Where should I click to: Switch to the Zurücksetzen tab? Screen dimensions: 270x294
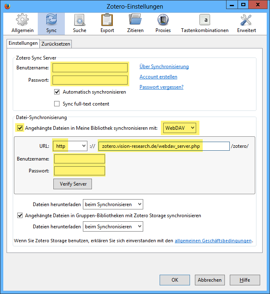(56, 44)
